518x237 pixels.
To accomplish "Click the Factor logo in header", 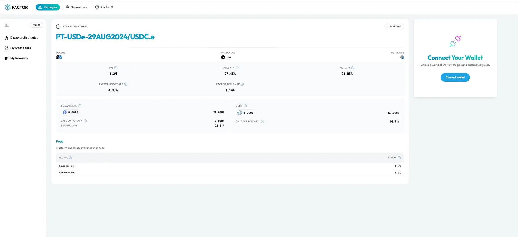I will [16, 7].
